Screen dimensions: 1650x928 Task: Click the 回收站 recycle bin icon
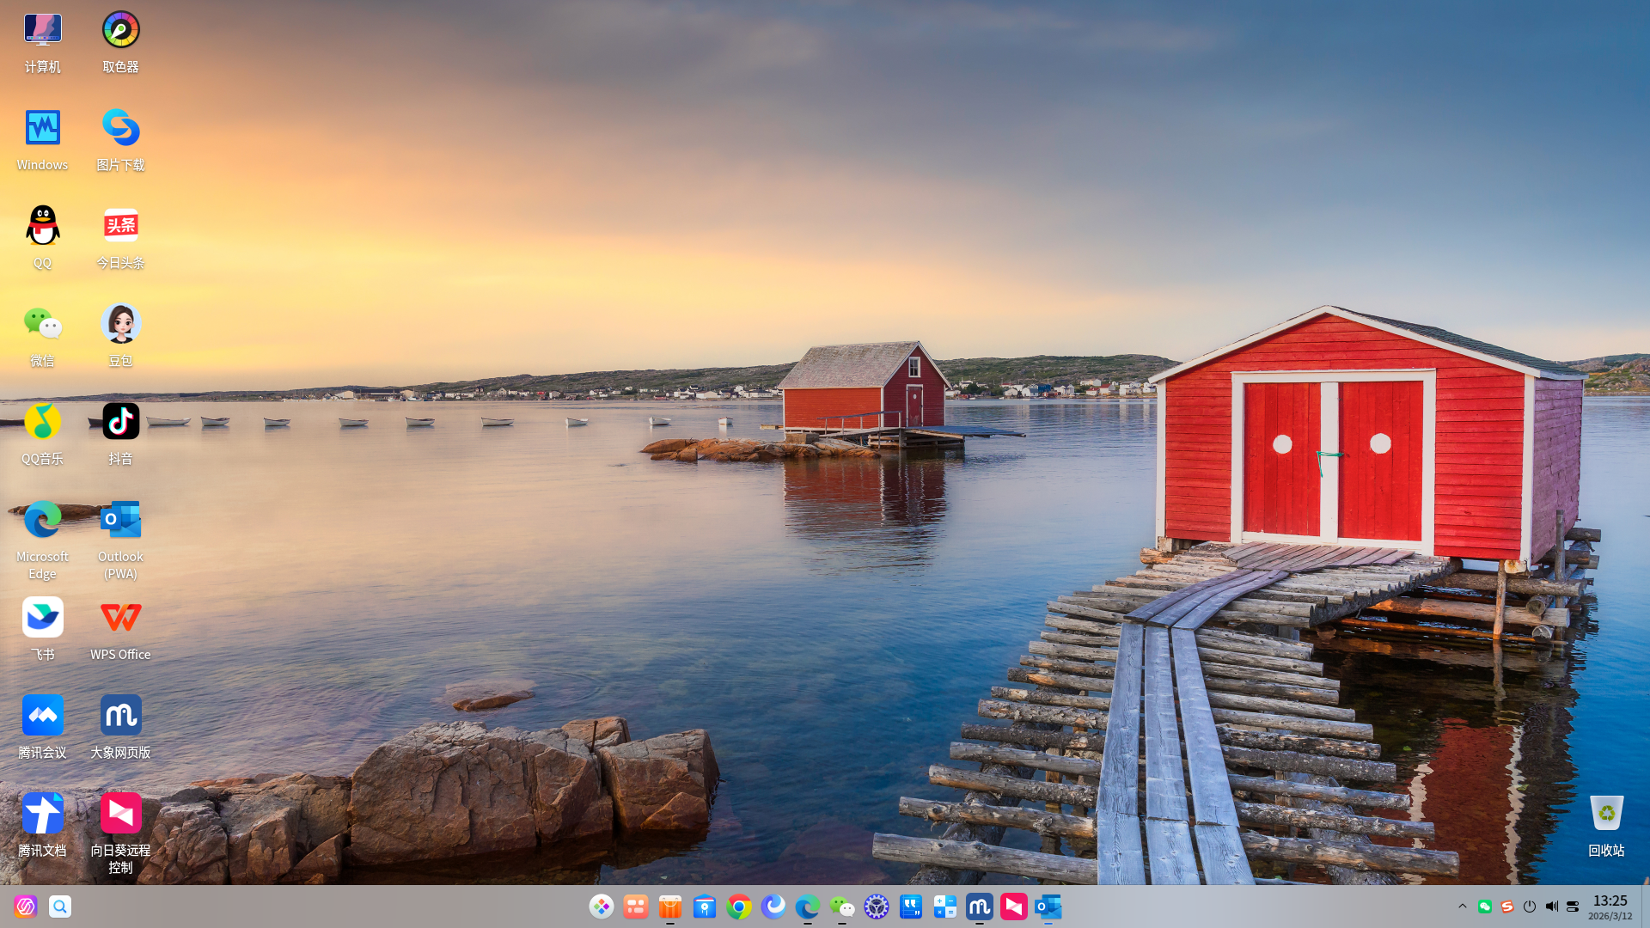tap(1605, 815)
